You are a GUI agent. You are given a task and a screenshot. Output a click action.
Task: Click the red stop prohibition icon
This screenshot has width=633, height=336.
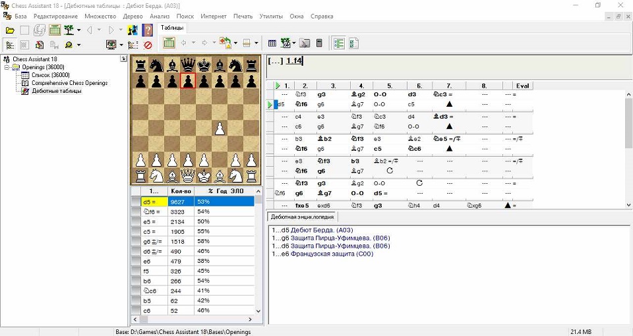(x=148, y=45)
